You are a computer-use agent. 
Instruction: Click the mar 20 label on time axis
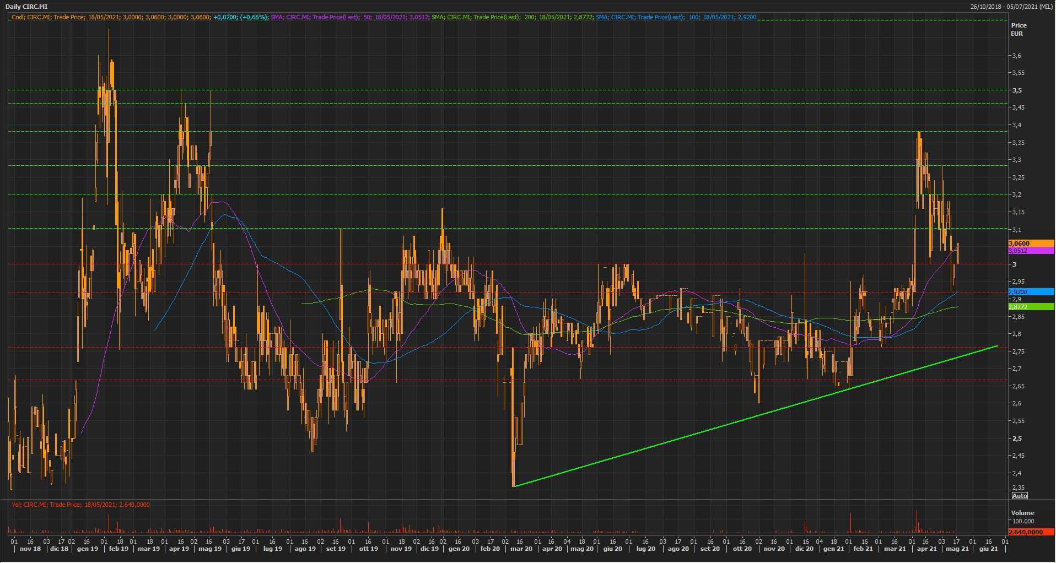(521, 549)
